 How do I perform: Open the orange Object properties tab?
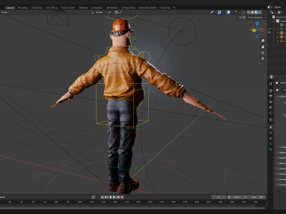click(271, 127)
